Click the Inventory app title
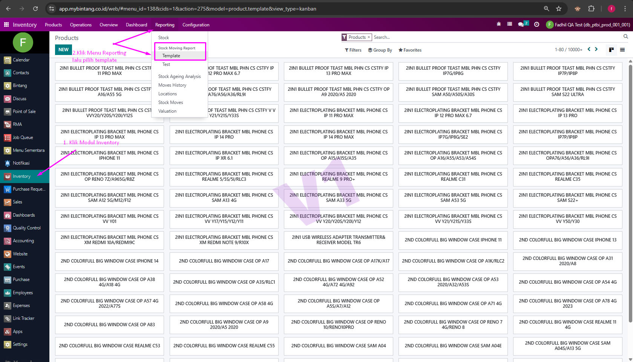 tap(25, 25)
